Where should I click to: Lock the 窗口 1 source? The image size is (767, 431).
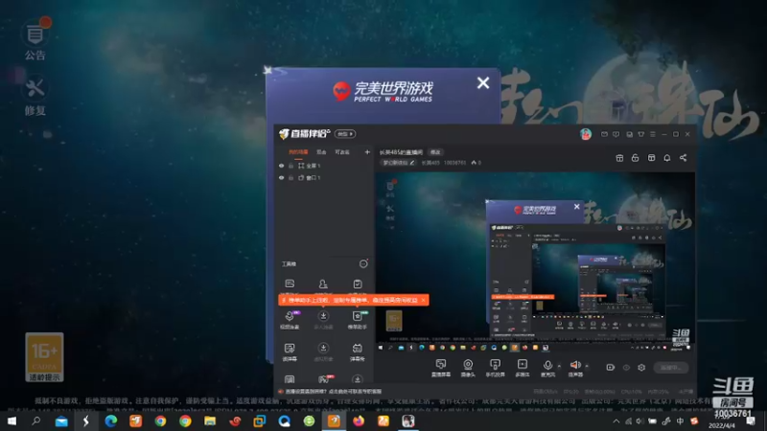pyautogui.click(x=291, y=178)
